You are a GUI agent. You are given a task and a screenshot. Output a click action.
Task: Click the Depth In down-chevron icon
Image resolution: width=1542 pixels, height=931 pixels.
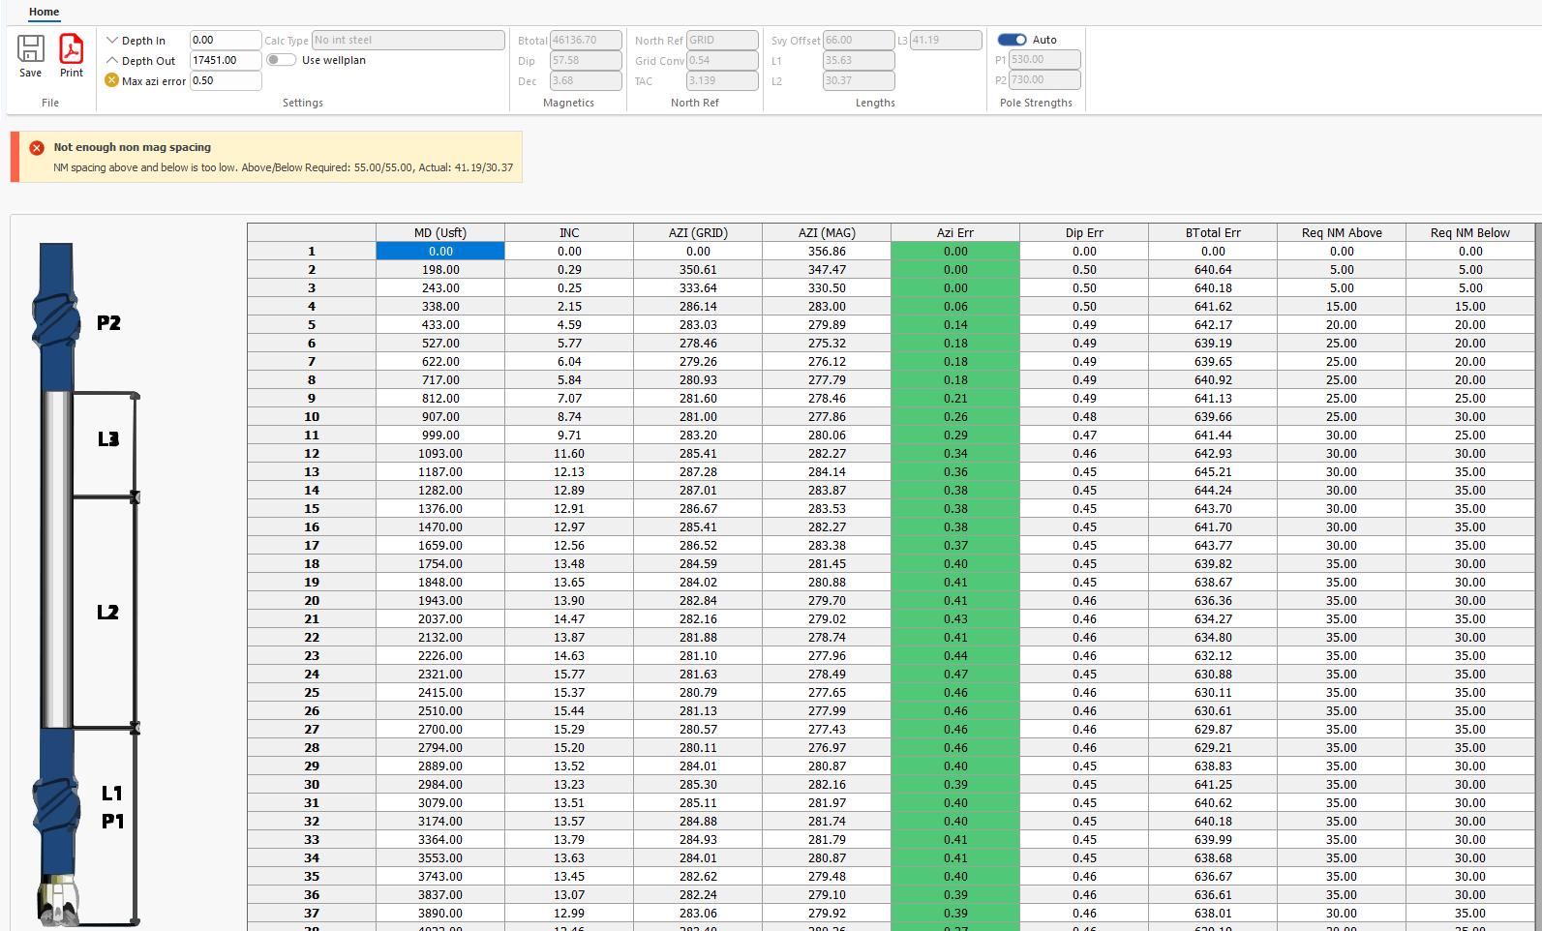[112, 41]
